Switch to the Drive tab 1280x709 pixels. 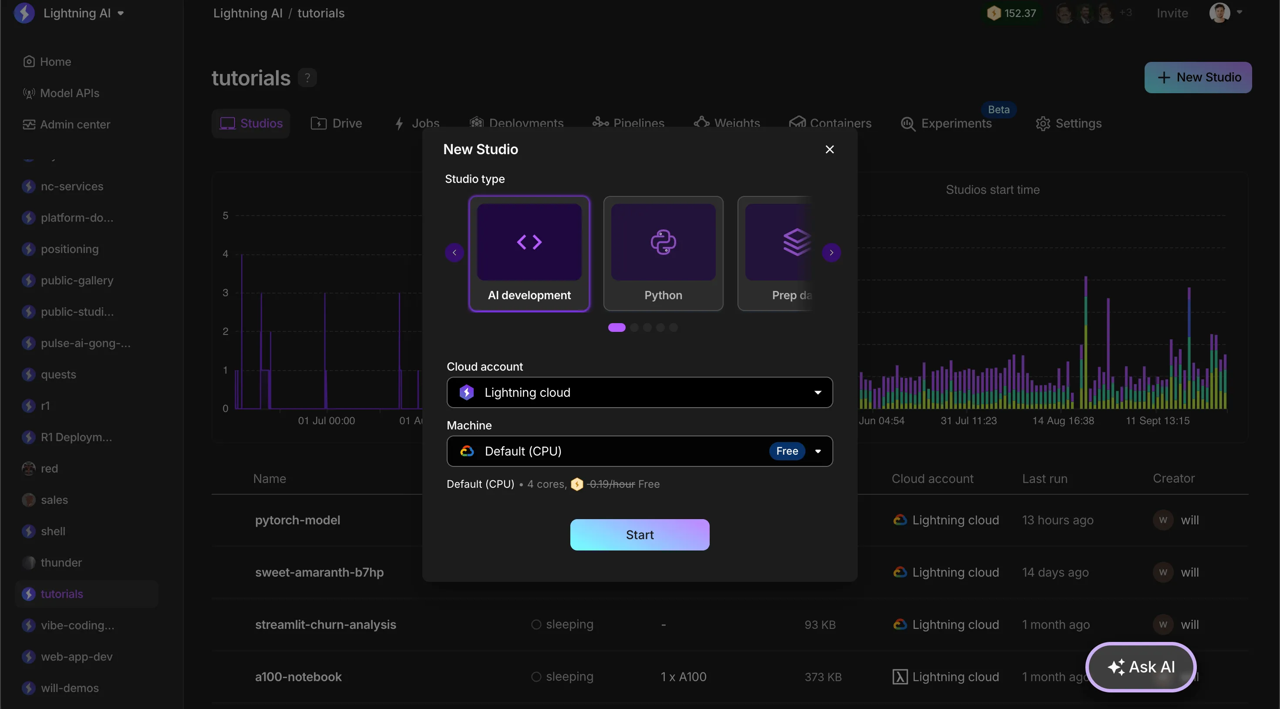(x=336, y=123)
